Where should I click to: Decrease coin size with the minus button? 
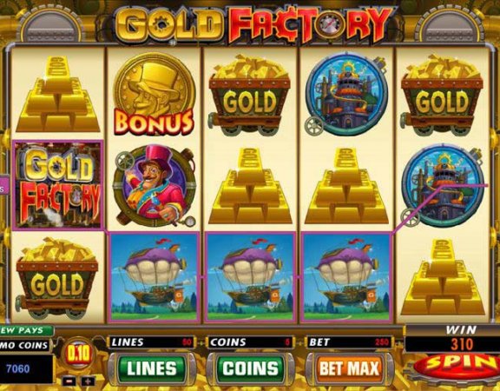pyautogui.click(x=69, y=381)
